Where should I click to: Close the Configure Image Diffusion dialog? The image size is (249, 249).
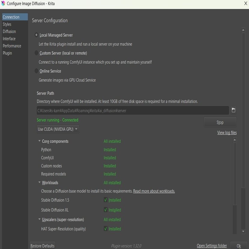click(x=245, y=4)
